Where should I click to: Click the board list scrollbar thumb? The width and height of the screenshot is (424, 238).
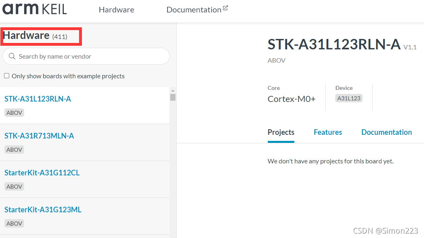pyautogui.click(x=173, y=97)
